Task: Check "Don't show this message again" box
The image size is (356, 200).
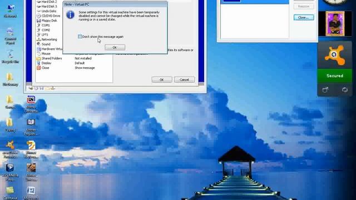Action: [x=80, y=37]
